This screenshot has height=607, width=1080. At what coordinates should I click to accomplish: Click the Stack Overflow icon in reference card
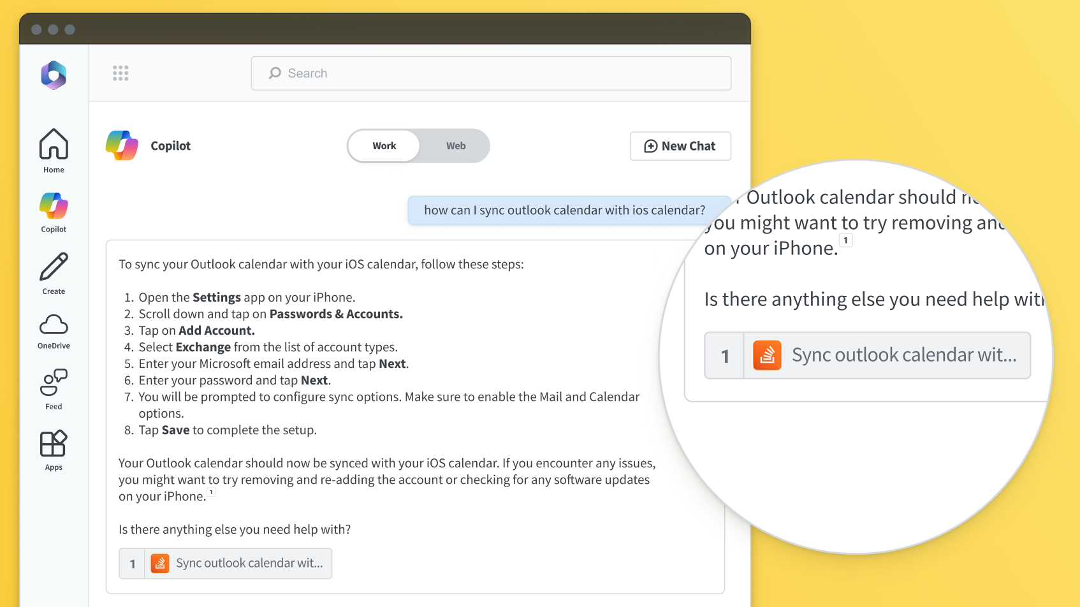tap(160, 564)
